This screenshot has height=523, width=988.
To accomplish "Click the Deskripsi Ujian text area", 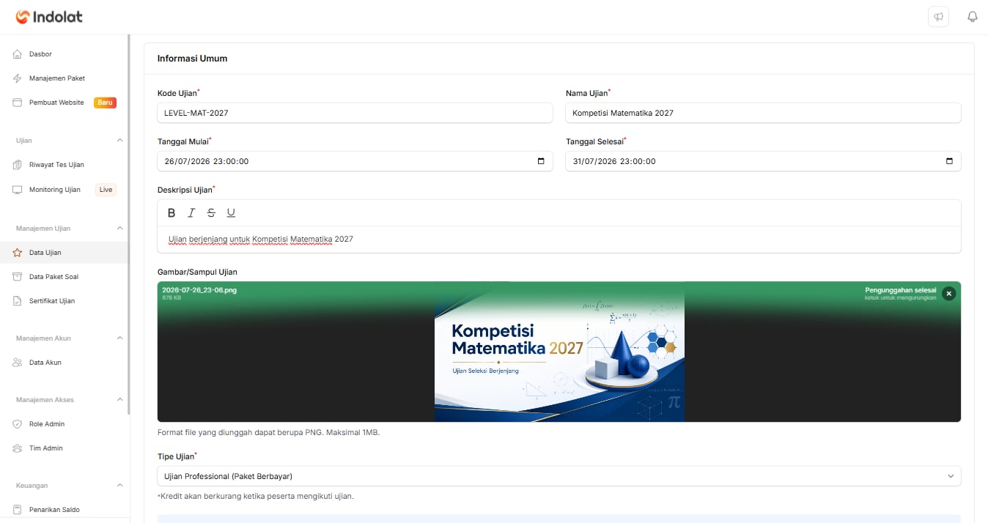I will tap(559, 240).
